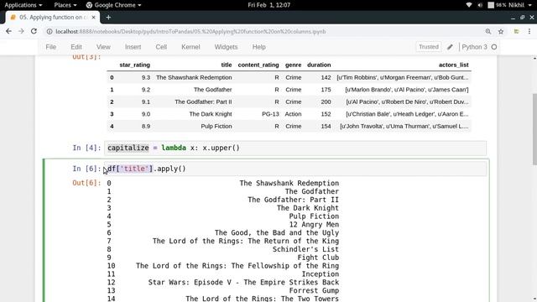537x302 pixels.
Task: Click the Pulp Fiction table cell
Action: pyautogui.click(x=216, y=127)
